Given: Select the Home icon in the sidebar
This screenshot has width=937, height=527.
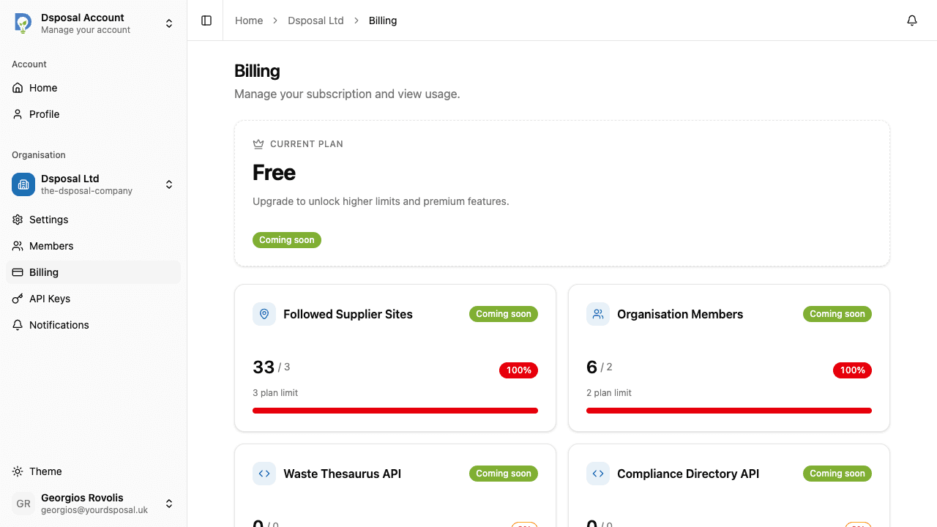Looking at the screenshot, I should [x=18, y=88].
